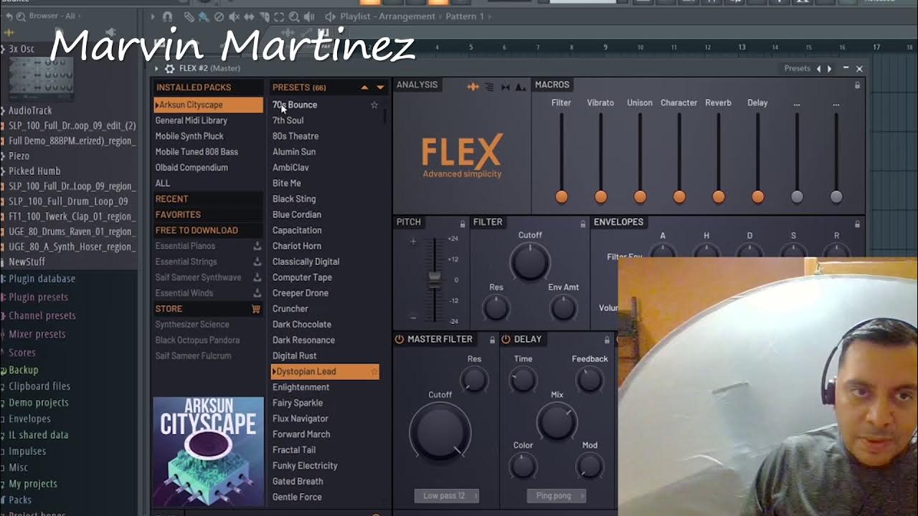Screen dimensions: 918x516
Task: Enable or disable the Delay power button
Action: click(506, 339)
